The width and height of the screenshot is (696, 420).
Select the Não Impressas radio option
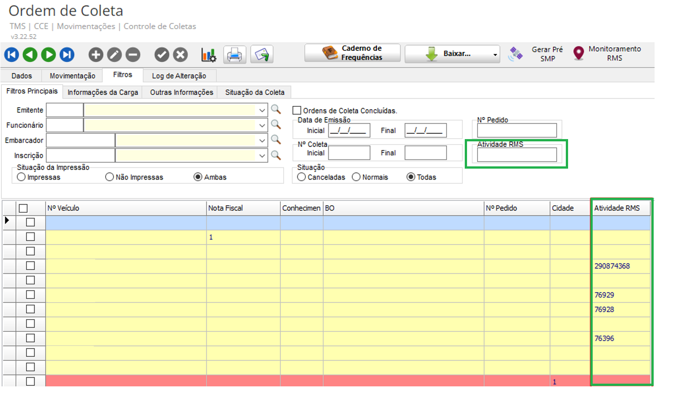(x=110, y=177)
